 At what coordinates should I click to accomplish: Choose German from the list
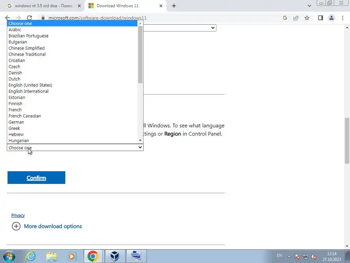pyautogui.click(x=72, y=122)
